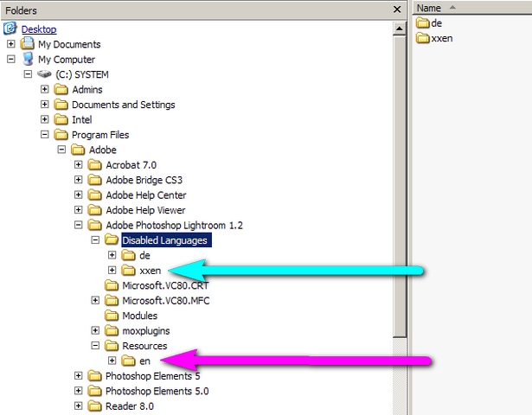Click the en folder icon under Resources
The image size is (532, 415).
(128, 361)
